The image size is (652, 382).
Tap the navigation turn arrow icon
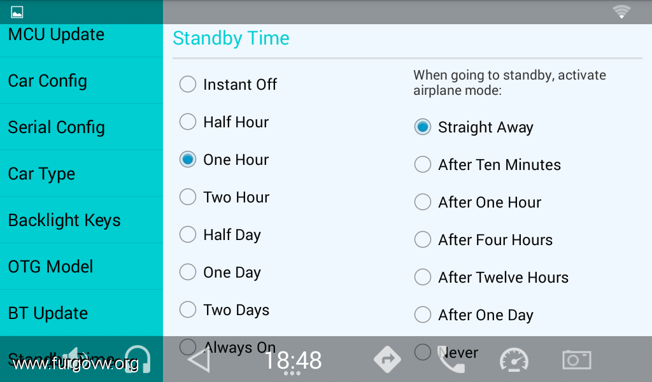[x=388, y=360]
